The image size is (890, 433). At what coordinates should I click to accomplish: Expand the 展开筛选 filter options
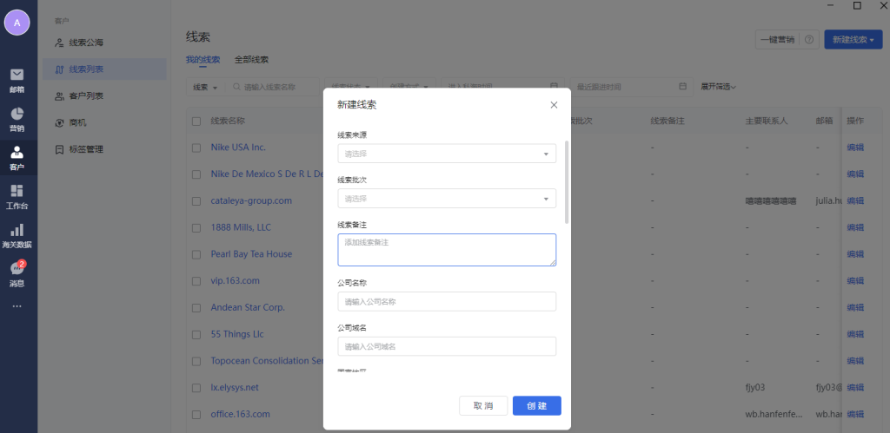pos(718,87)
